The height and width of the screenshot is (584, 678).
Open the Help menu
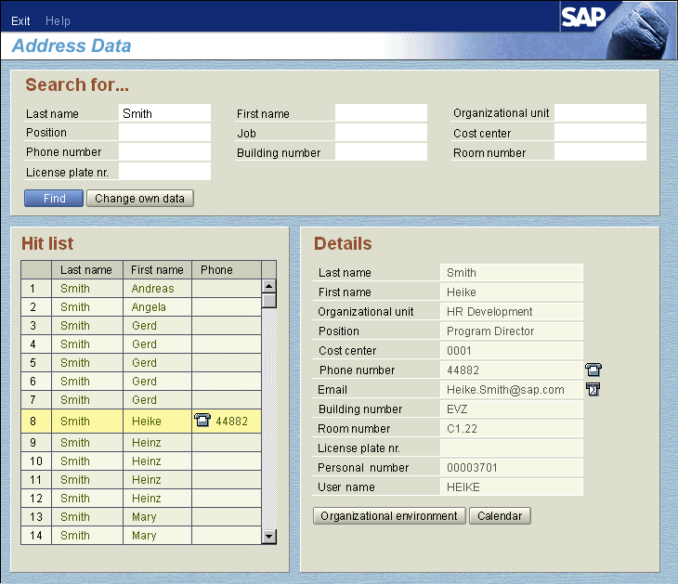58,20
